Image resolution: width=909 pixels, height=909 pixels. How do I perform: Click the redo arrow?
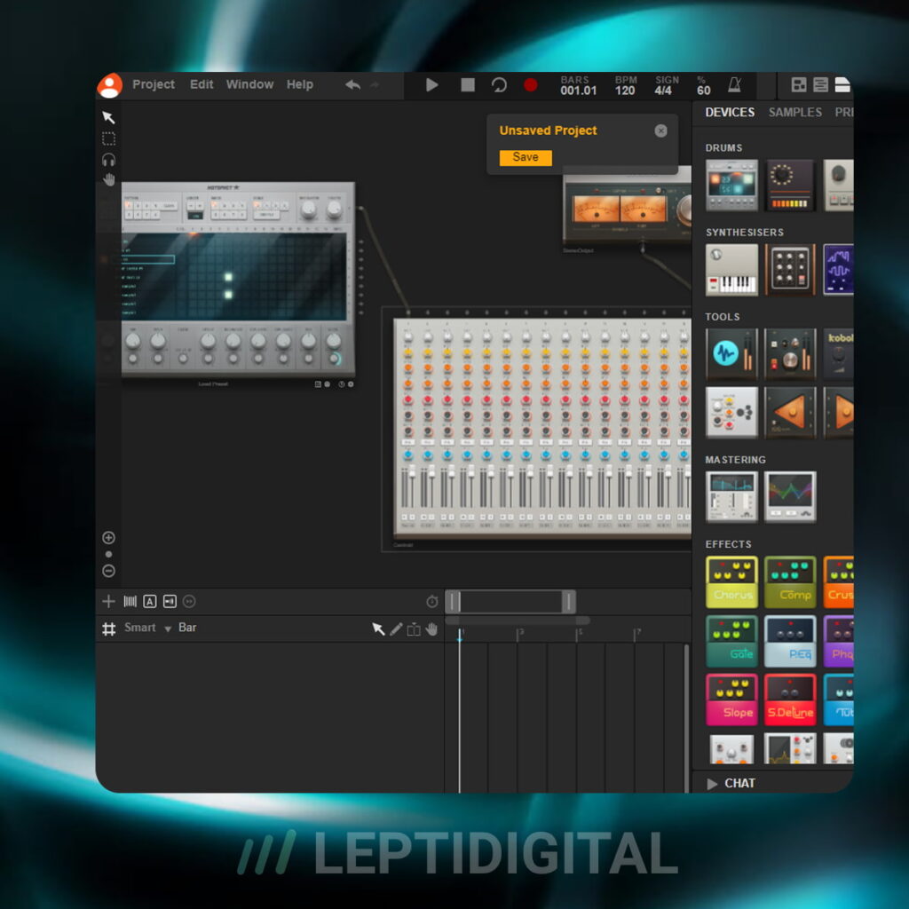(x=375, y=85)
